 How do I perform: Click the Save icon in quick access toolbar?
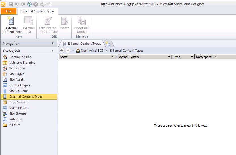[x=11, y=4]
